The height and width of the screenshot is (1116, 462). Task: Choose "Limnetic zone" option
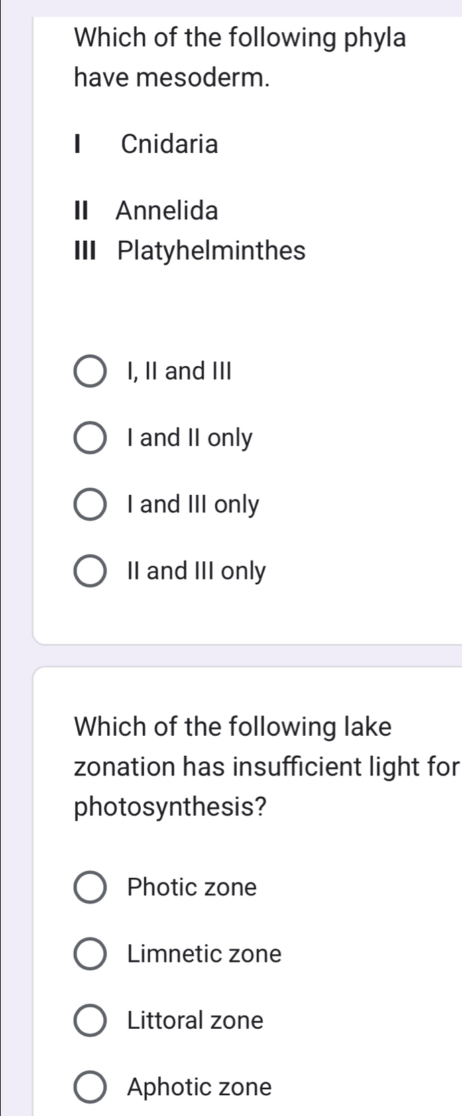[x=91, y=954]
